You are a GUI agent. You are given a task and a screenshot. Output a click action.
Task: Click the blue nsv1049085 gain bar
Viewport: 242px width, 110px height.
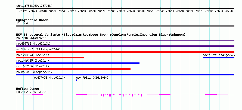[x=78, y=63]
